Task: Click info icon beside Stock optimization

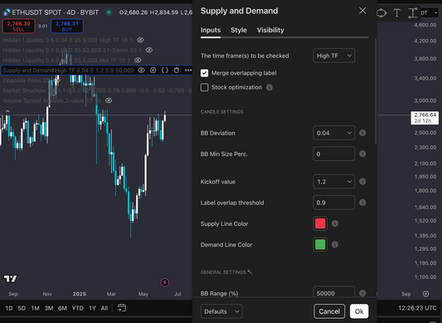Action: click(270, 87)
